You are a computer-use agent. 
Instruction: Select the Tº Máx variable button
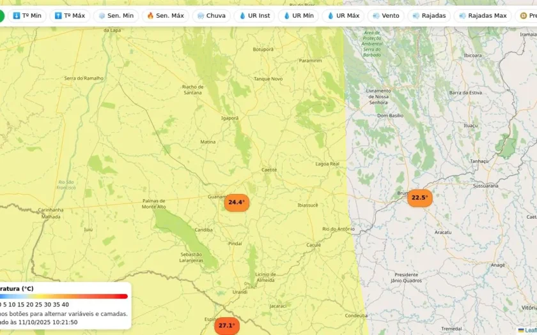pos(70,16)
